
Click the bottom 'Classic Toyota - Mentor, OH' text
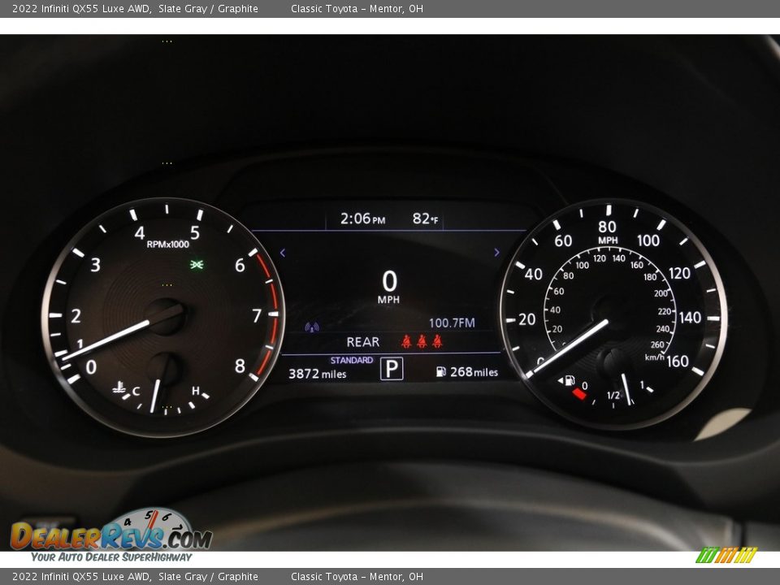click(x=357, y=577)
